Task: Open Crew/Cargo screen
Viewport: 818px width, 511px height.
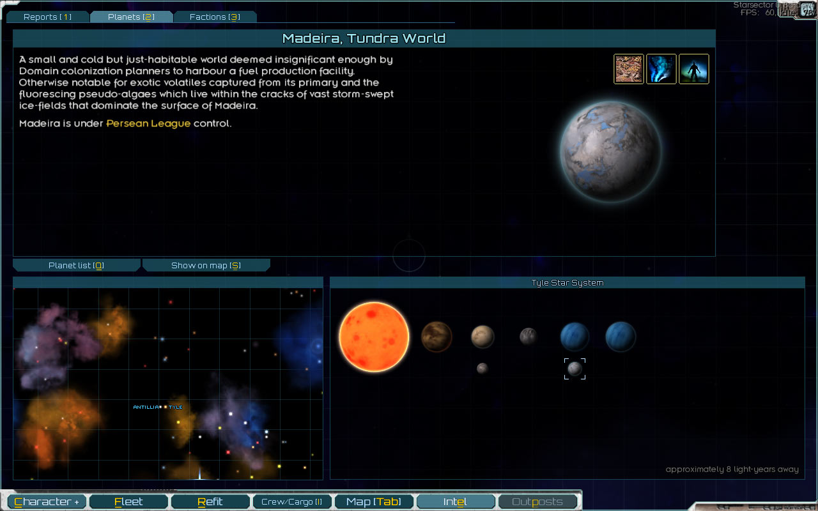Action: point(292,502)
